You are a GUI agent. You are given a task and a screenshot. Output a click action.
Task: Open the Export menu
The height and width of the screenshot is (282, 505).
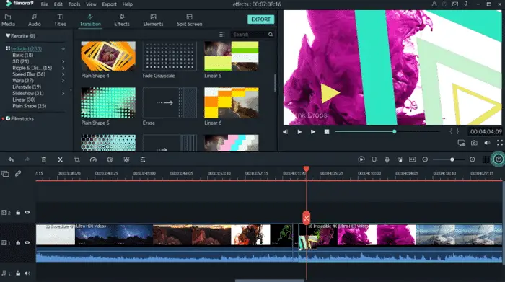(x=110, y=4)
